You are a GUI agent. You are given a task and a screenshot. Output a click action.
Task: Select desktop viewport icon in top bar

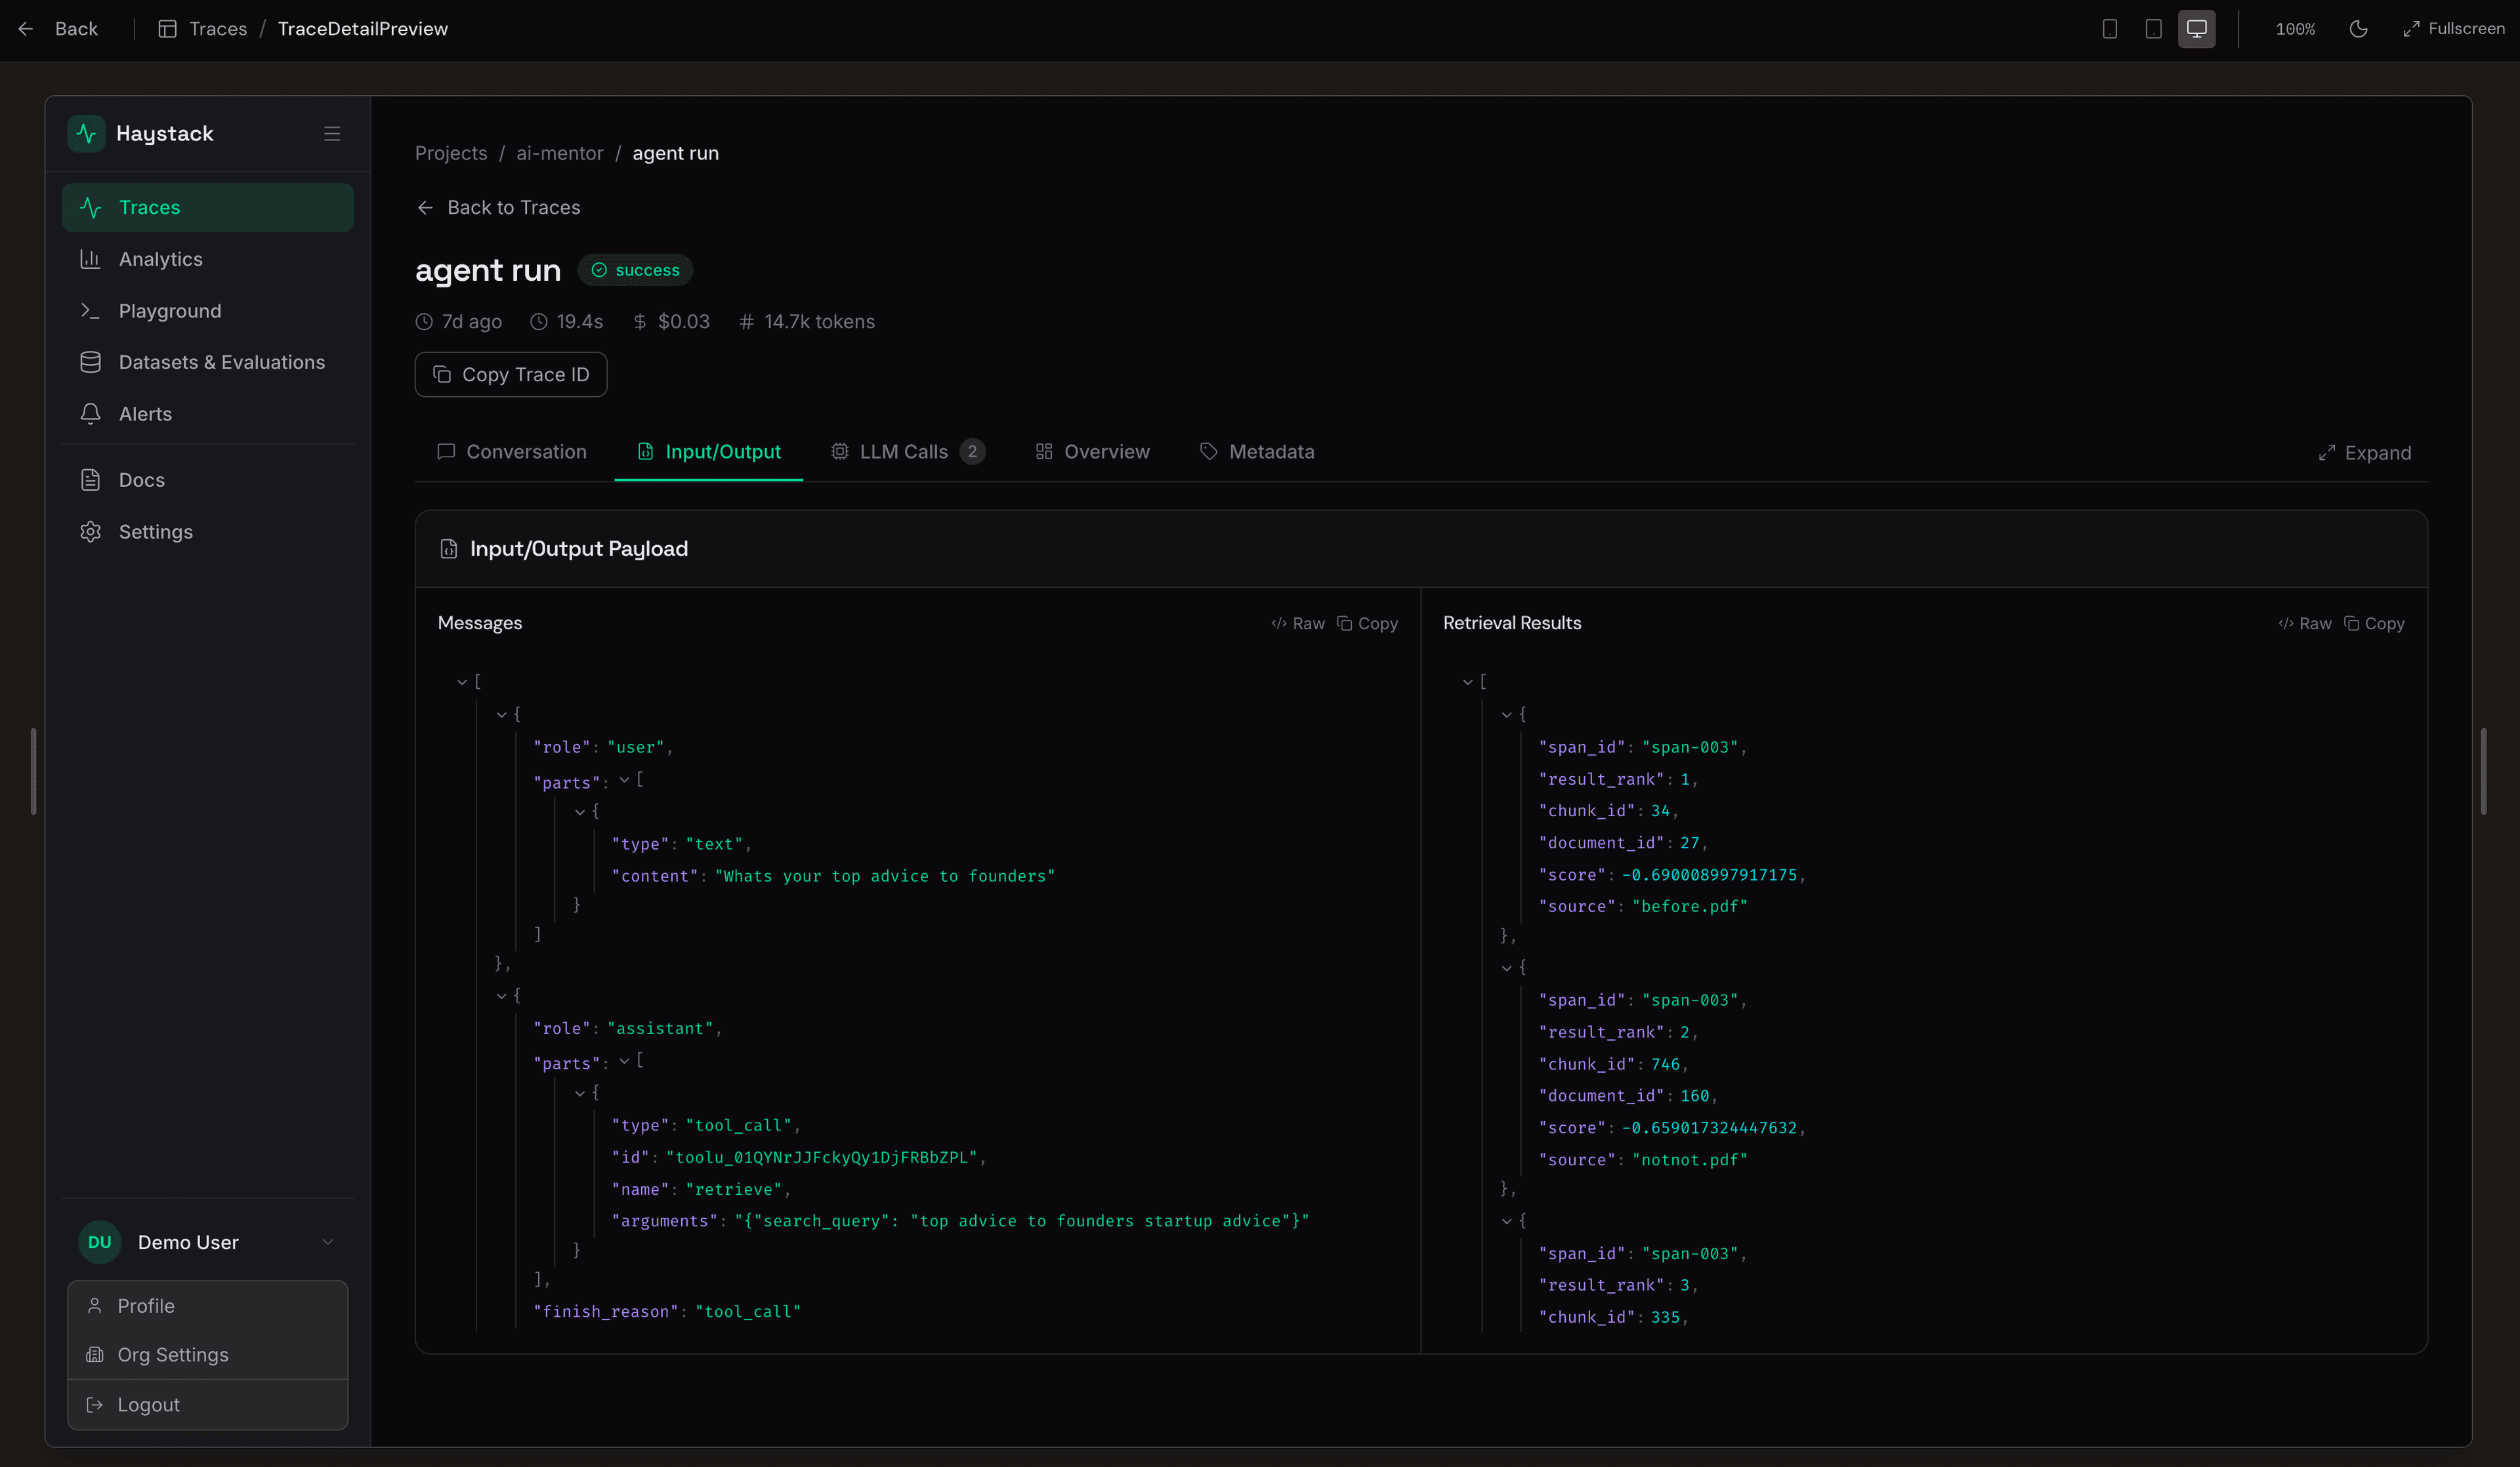pos(2197,29)
